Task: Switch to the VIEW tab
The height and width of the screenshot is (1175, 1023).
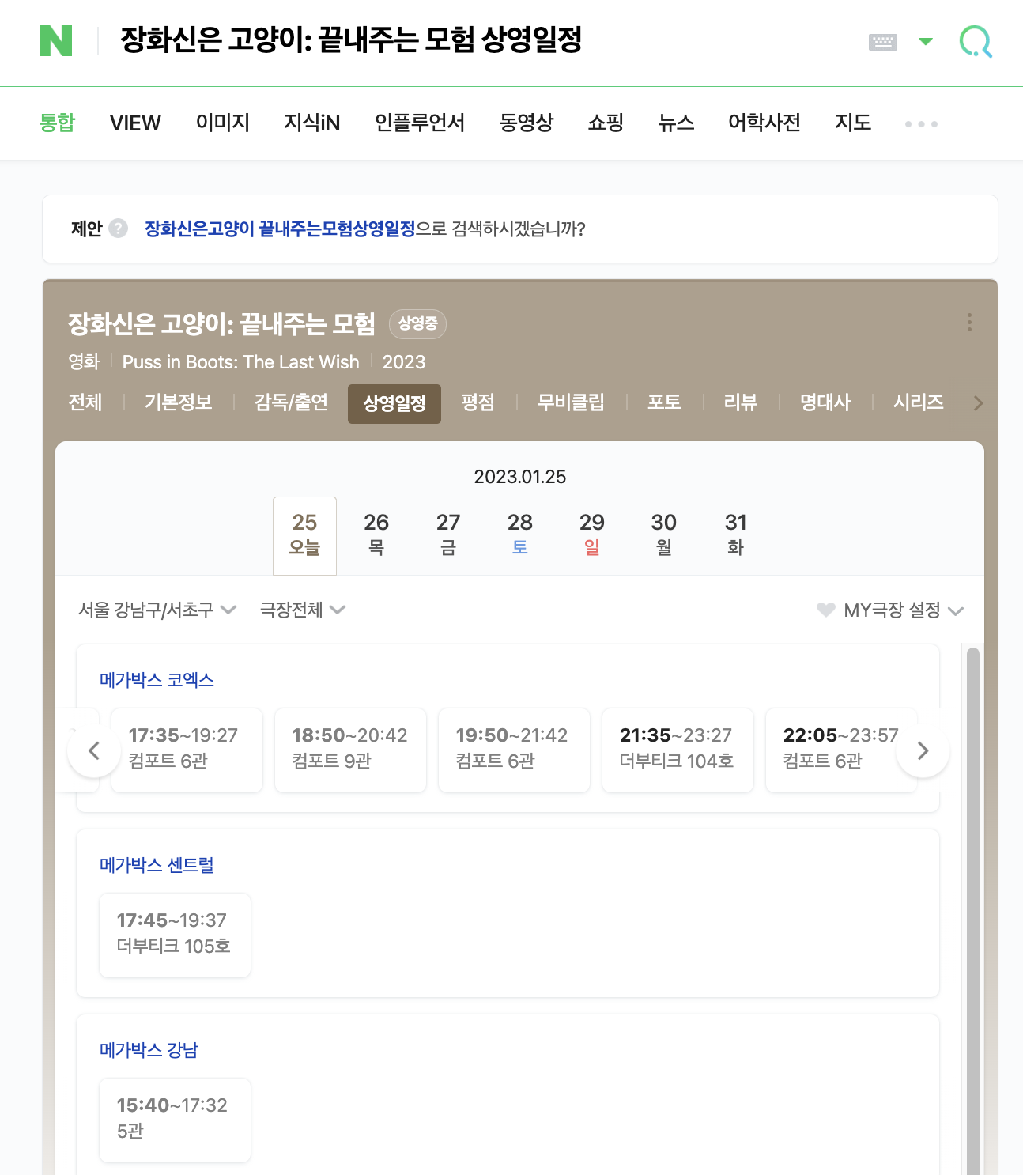Action: [135, 123]
